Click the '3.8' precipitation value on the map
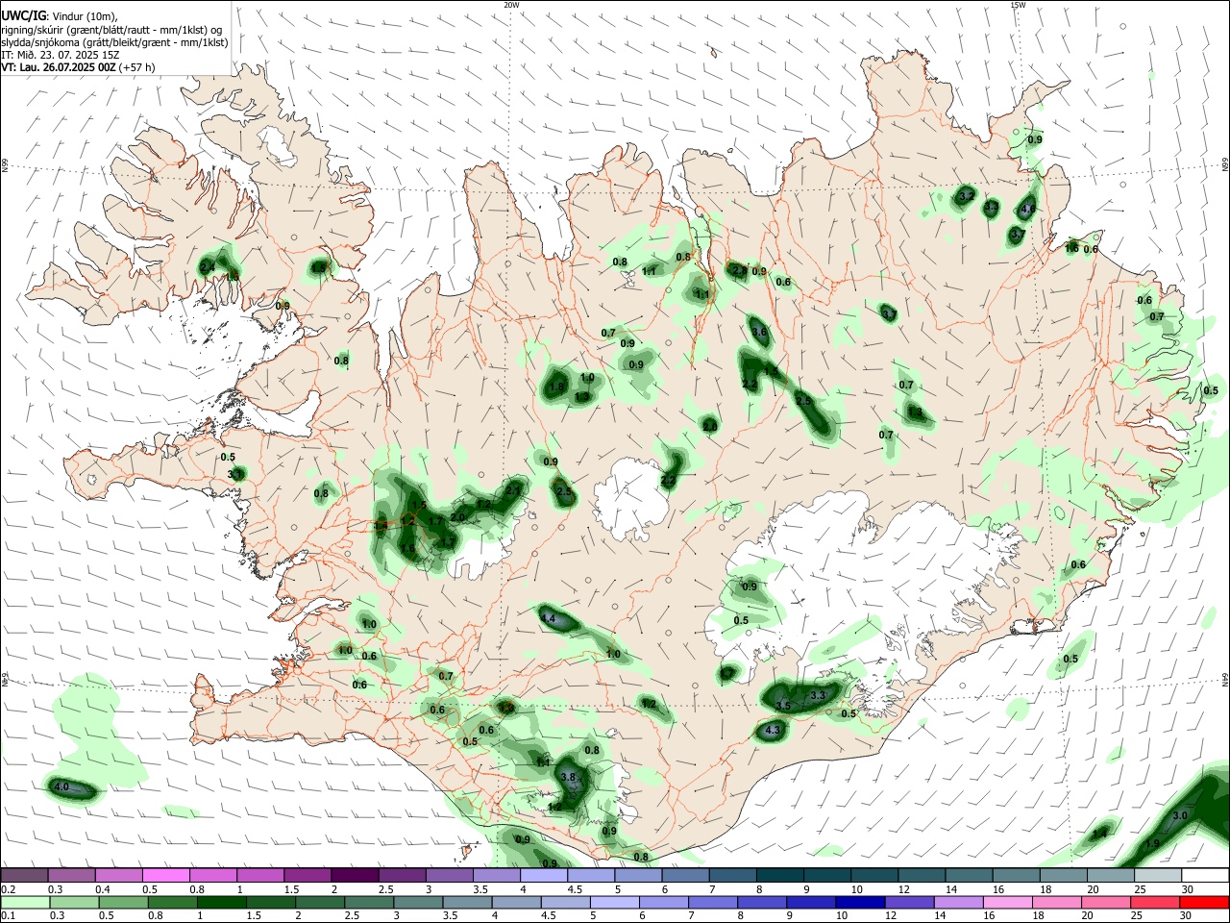The image size is (1230, 923). (x=568, y=777)
